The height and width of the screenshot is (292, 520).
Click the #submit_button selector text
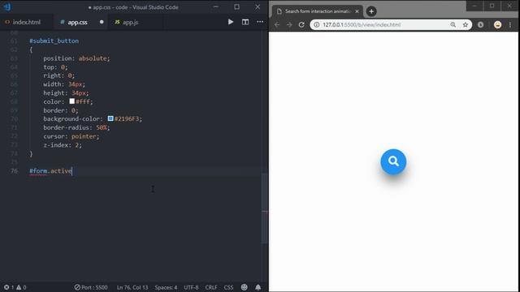click(54, 41)
